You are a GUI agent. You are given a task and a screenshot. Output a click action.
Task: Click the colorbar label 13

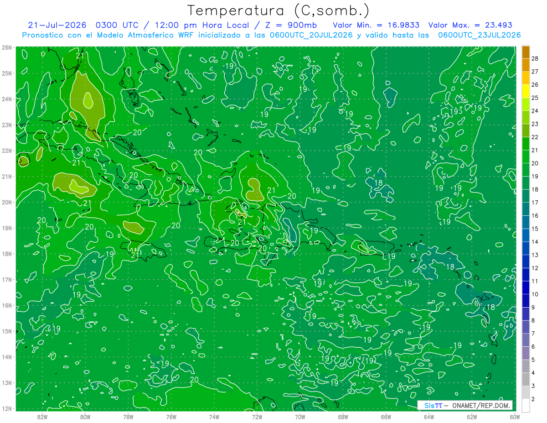coord(535,255)
